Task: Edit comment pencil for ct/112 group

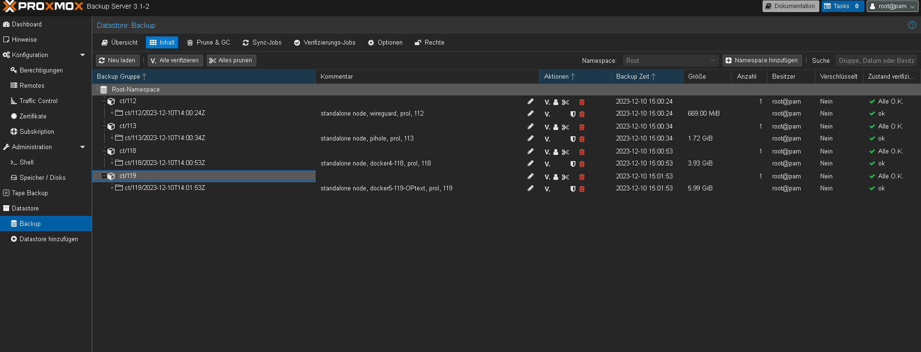Action: 530,102
